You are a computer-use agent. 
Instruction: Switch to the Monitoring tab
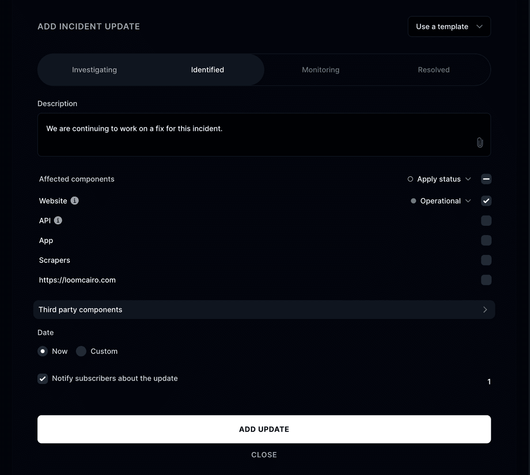coord(320,69)
